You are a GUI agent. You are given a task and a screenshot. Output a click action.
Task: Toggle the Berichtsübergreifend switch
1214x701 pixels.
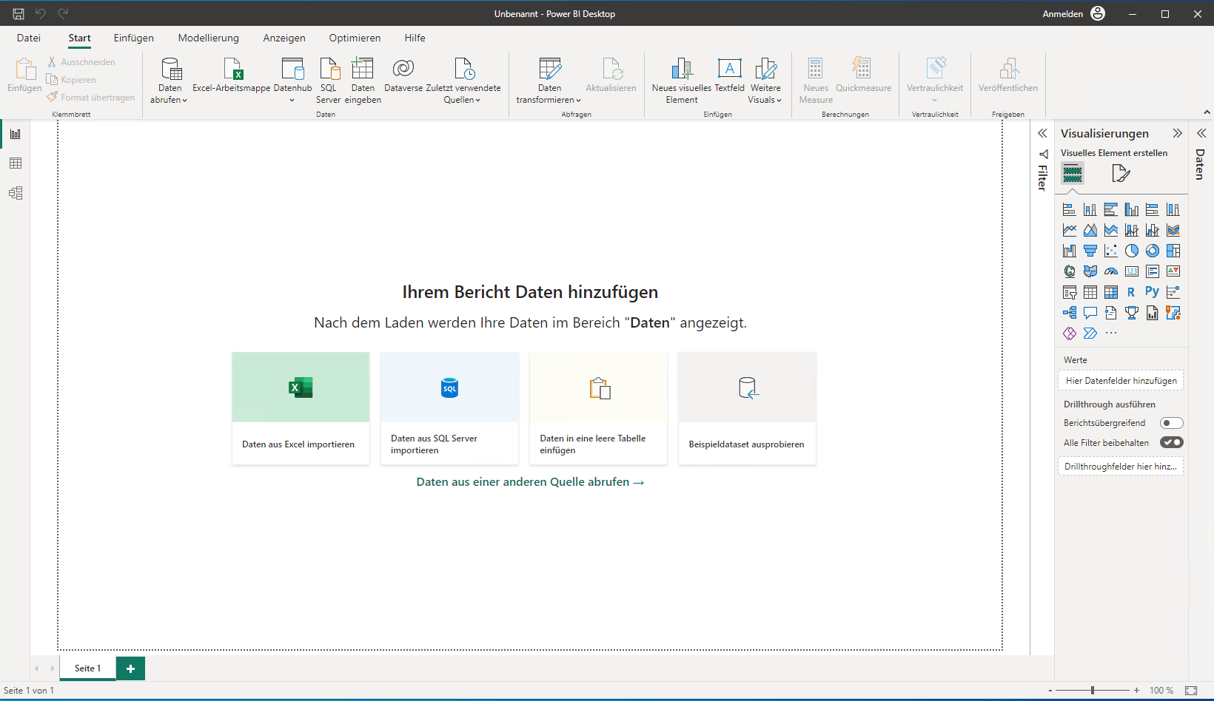[1171, 423]
